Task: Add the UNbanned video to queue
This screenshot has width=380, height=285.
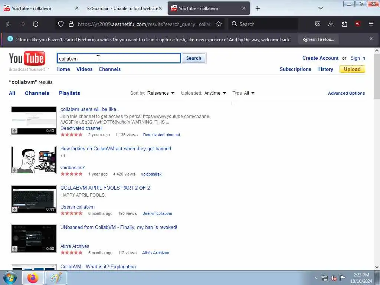Action: pos(14,249)
